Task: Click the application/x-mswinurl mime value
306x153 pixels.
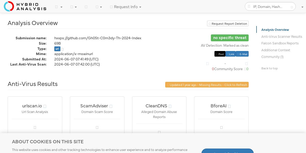Action: tap(73, 54)
